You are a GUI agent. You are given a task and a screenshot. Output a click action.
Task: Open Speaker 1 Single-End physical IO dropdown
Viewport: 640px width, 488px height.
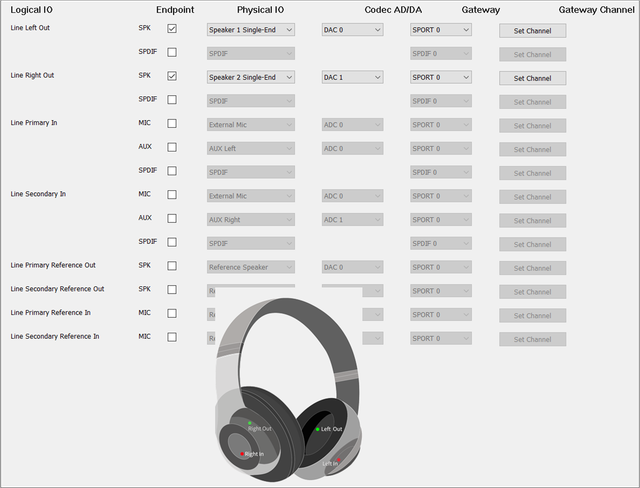(x=251, y=30)
